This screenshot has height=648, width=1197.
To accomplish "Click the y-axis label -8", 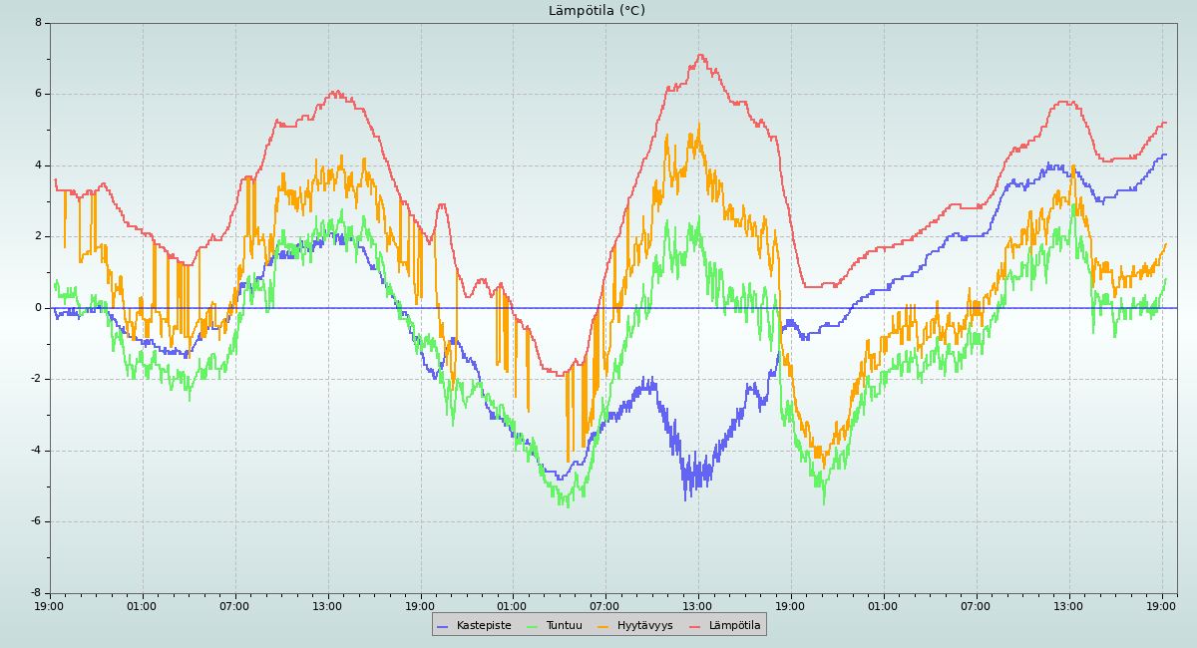I will pos(36,593).
